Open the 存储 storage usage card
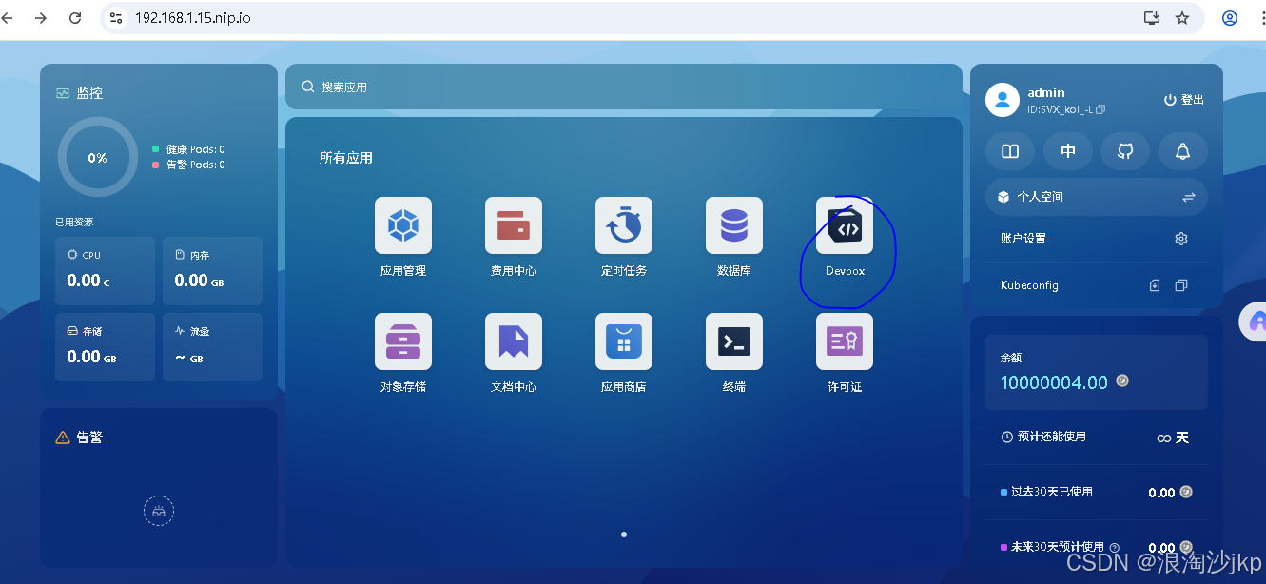The height and width of the screenshot is (584, 1266). click(105, 347)
